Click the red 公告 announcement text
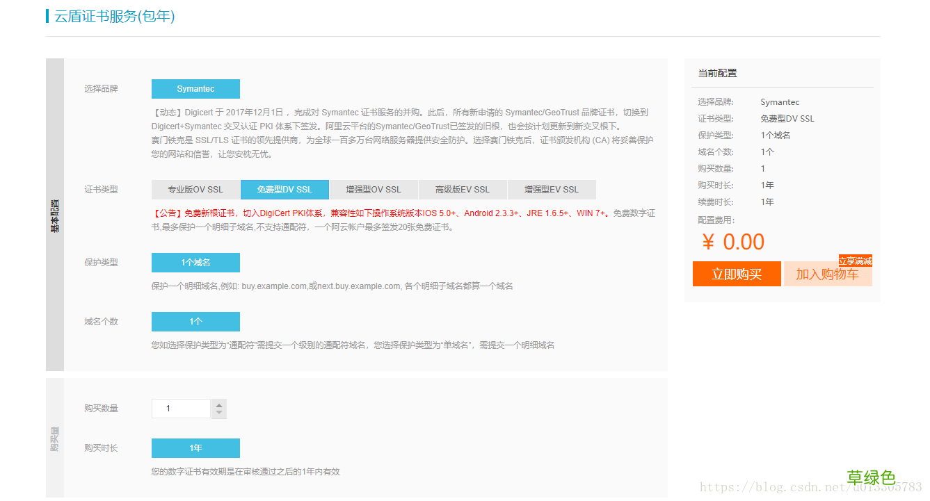930x501 pixels. [x=169, y=213]
